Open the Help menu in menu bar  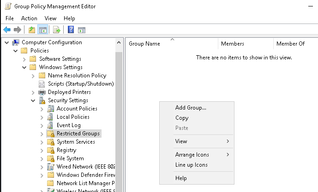pos(69,18)
